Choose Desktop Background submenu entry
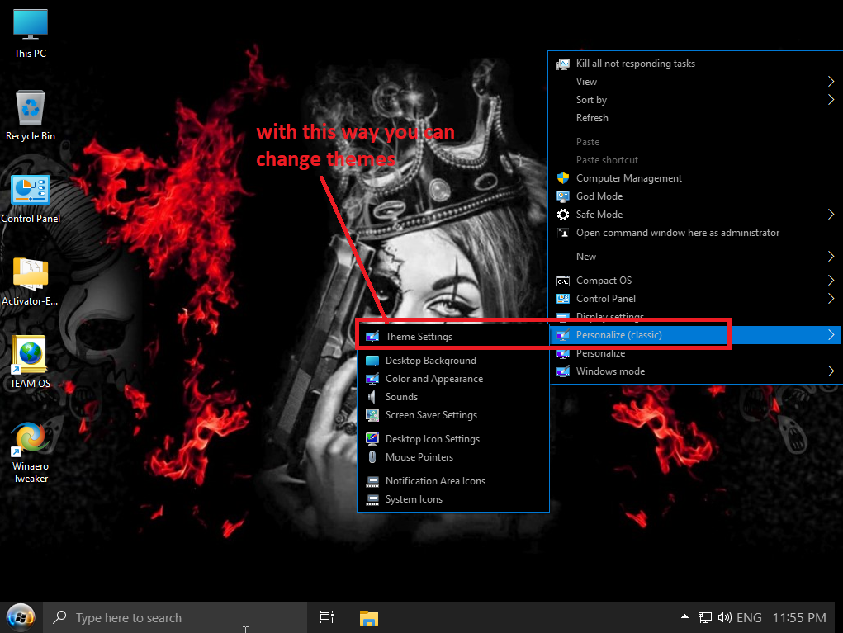The height and width of the screenshot is (633, 843). pyautogui.click(x=453, y=361)
